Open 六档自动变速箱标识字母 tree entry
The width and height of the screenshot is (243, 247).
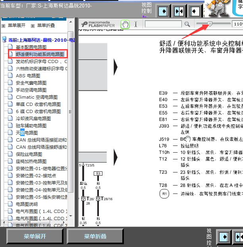[41, 69]
